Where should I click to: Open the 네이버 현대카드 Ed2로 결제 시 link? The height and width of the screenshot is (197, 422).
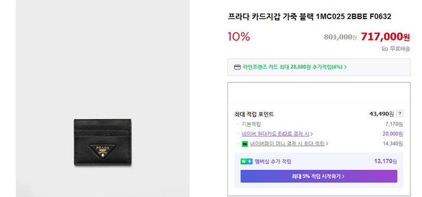point(275,134)
